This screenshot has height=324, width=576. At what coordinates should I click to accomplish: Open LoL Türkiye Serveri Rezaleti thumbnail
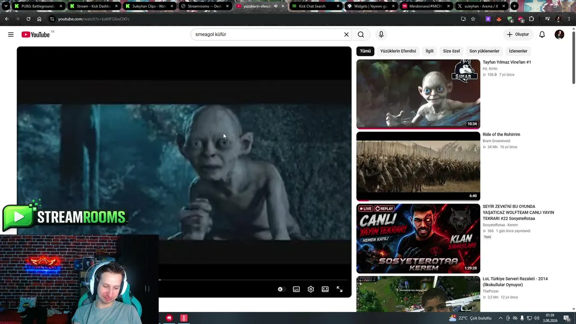pos(418,294)
